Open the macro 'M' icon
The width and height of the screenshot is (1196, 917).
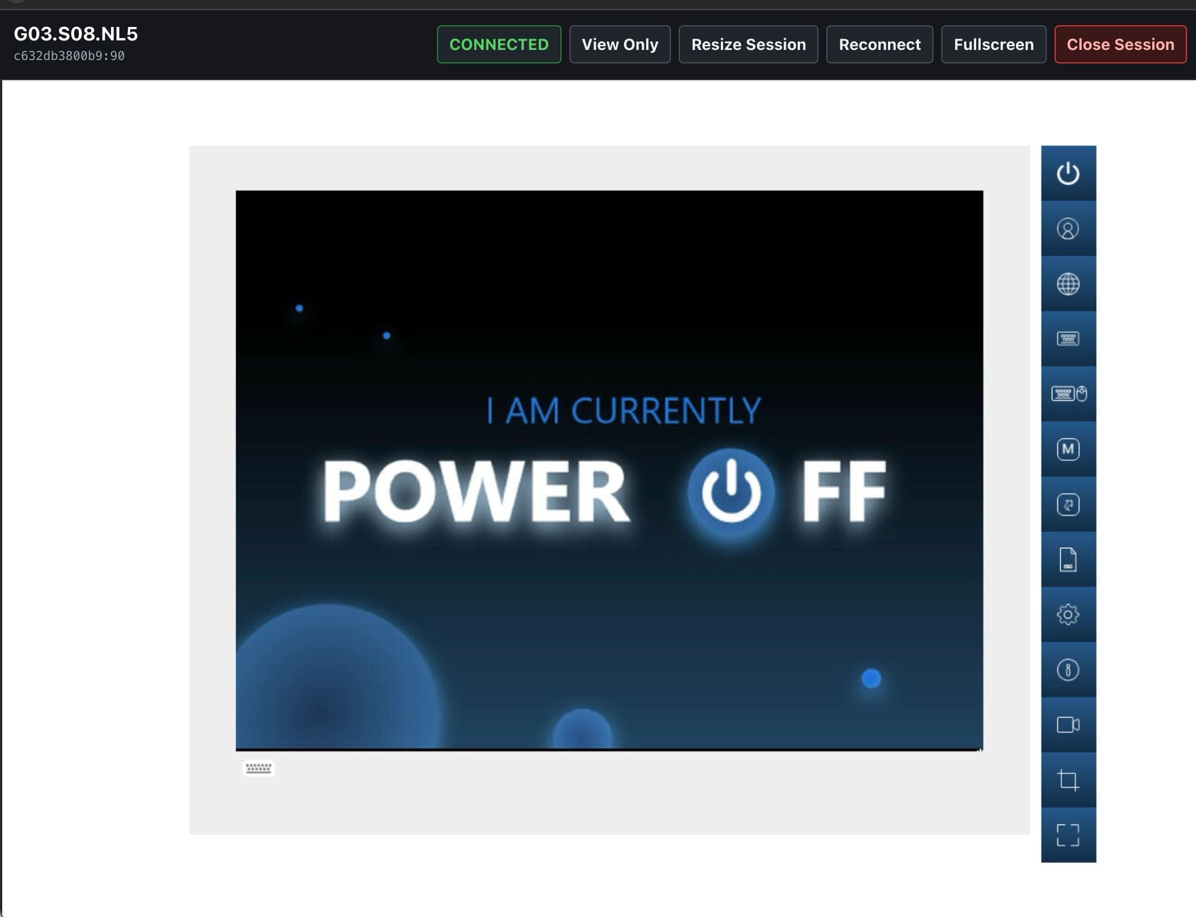click(1068, 449)
